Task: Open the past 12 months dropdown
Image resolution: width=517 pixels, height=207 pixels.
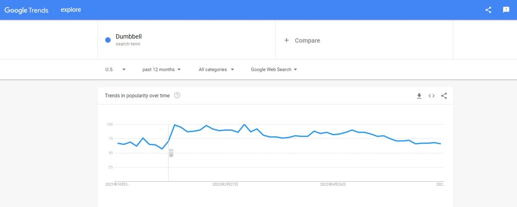Action: point(162,70)
